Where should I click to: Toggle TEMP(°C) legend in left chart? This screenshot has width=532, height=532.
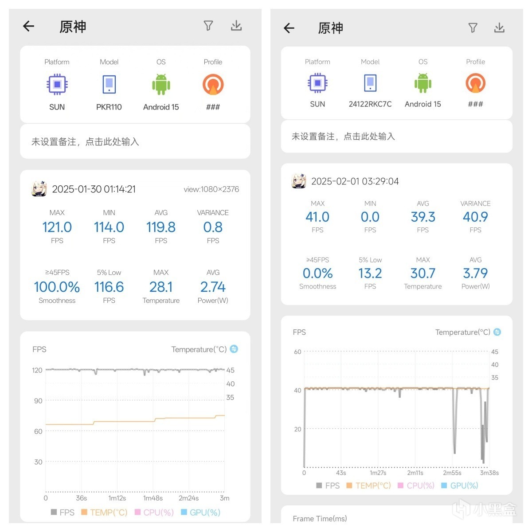tap(104, 512)
